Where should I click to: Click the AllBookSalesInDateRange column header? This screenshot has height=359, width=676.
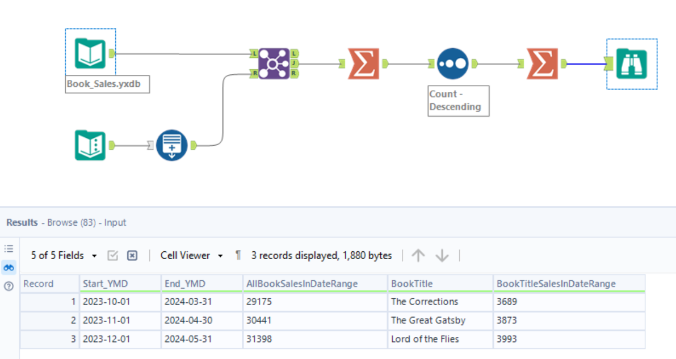(x=301, y=284)
